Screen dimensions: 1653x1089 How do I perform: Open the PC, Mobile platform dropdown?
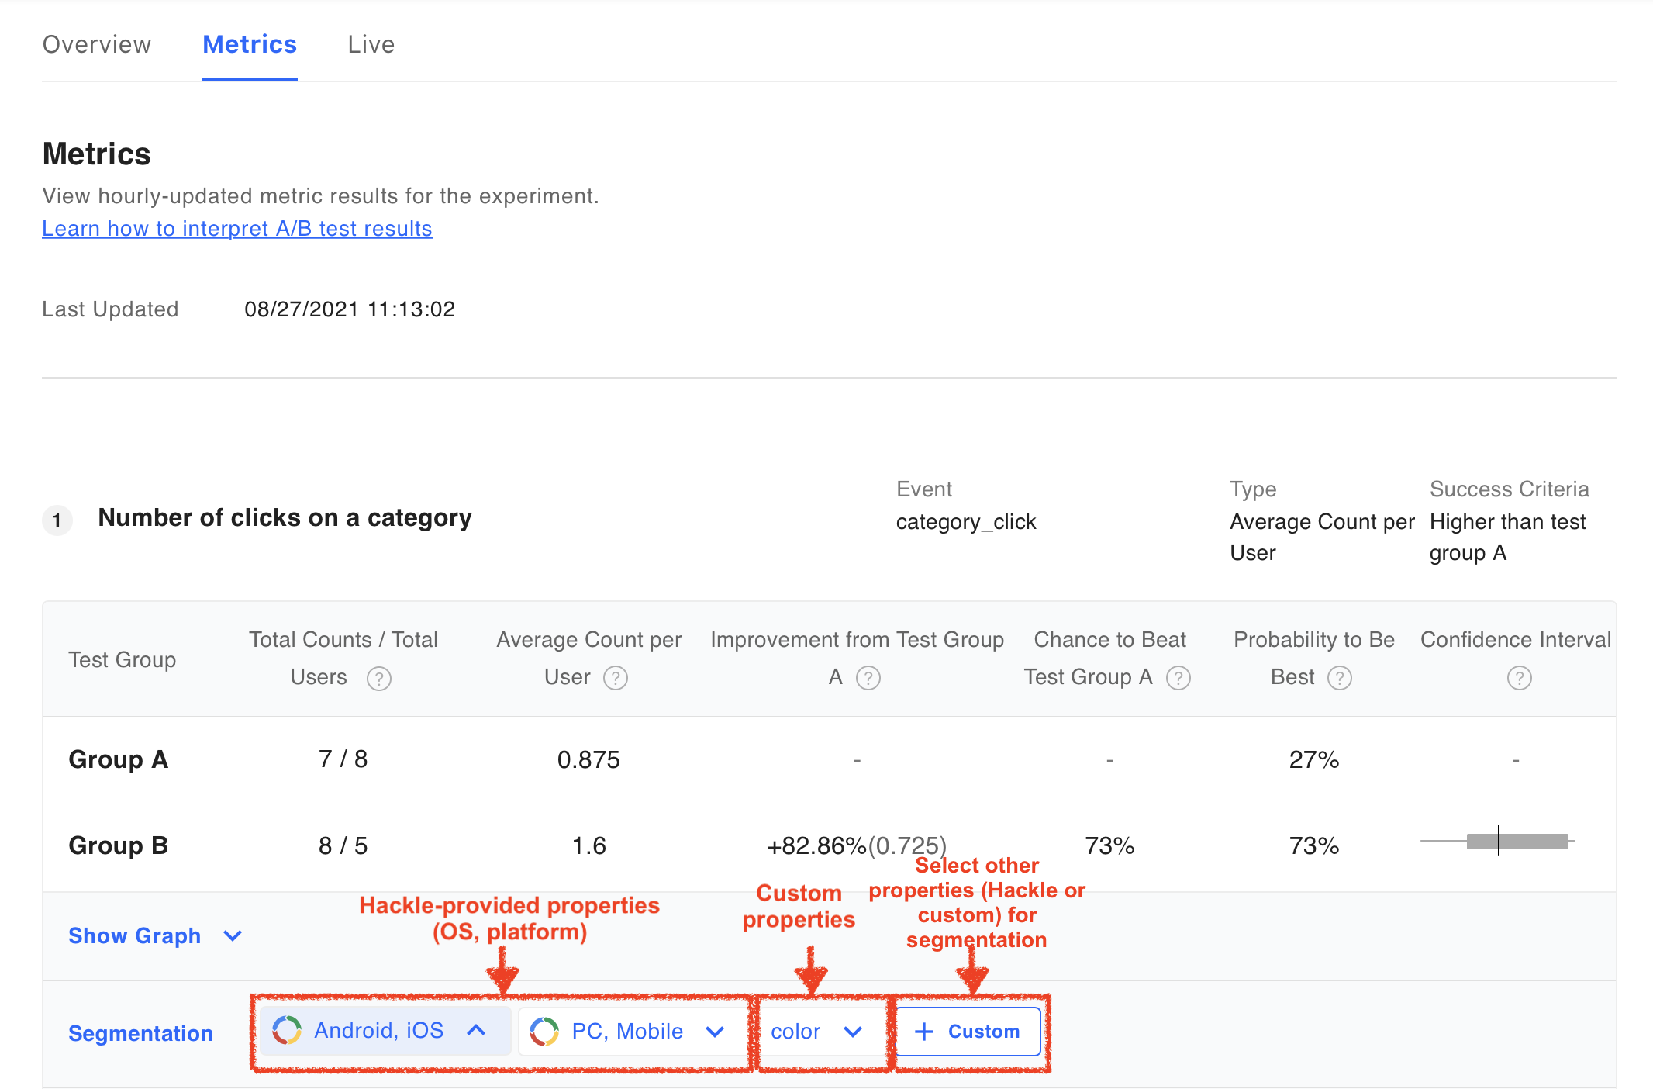pos(714,1032)
